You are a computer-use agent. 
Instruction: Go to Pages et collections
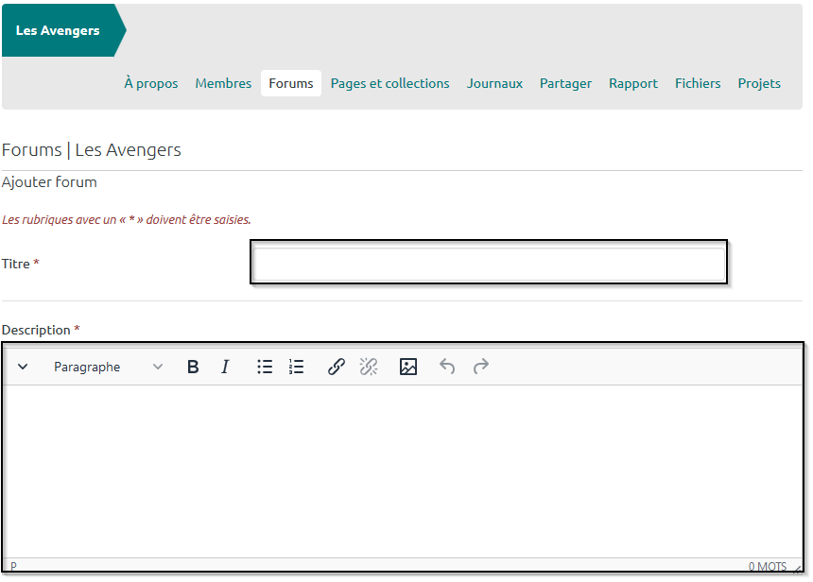pyautogui.click(x=389, y=83)
